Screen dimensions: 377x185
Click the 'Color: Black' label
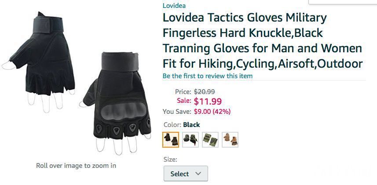(x=182, y=125)
